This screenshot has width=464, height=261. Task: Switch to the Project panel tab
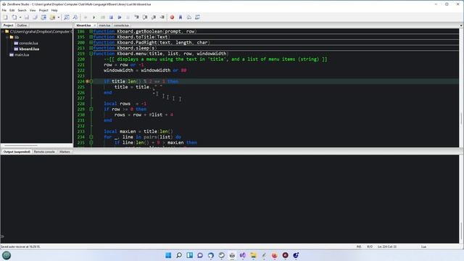pyautogui.click(x=8, y=25)
